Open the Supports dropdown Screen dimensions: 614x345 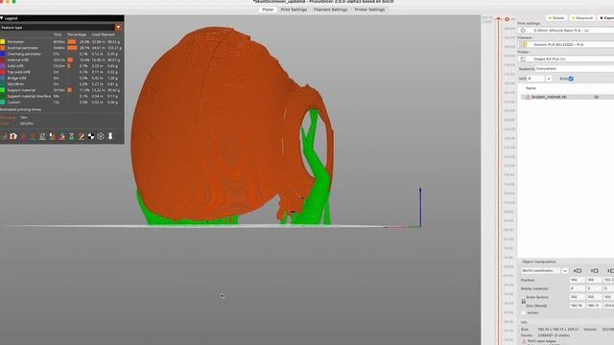click(575, 68)
